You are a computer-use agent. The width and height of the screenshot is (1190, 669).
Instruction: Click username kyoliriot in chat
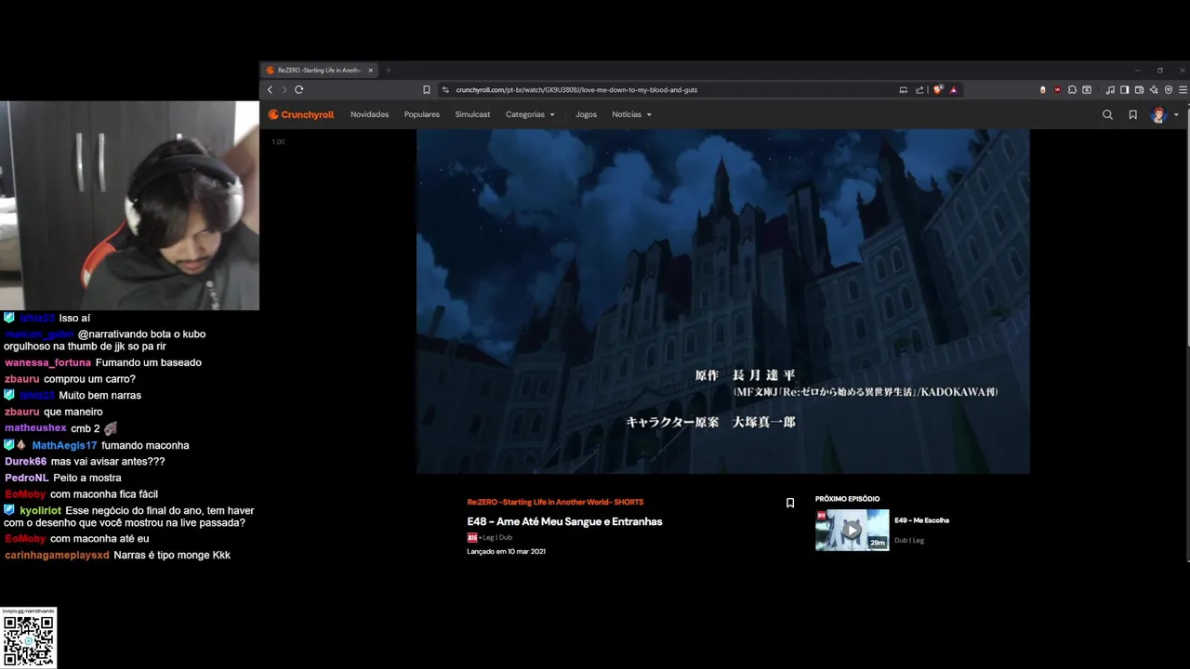40,510
